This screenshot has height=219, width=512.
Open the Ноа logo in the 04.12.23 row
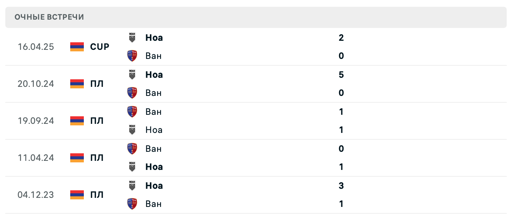[132, 185]
